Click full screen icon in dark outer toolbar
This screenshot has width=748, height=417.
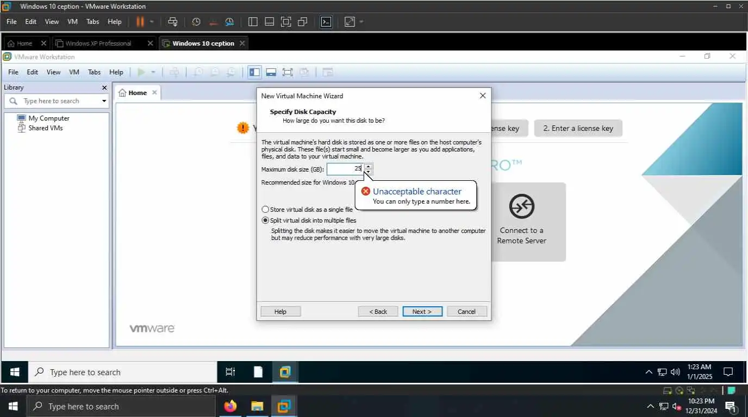click(x=286, y=22)
